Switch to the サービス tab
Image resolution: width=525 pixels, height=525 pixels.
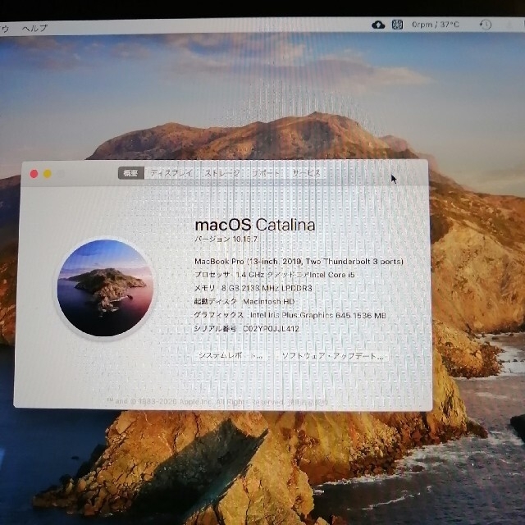coord(306,173)
